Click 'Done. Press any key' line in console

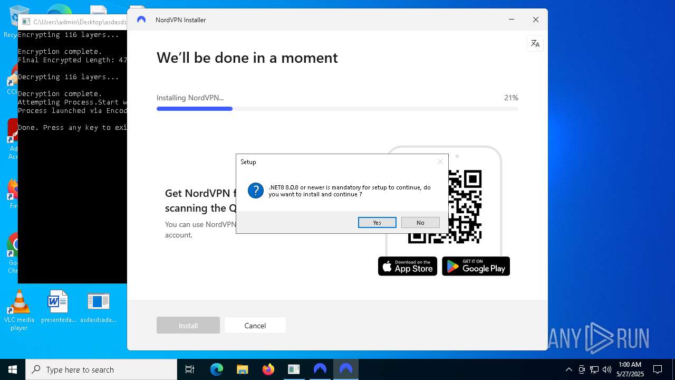72,128
